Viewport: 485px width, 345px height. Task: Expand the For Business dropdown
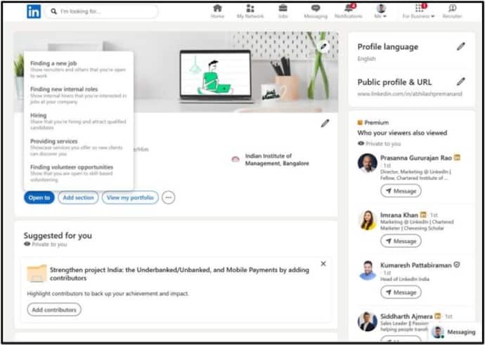pyautogui.click(x=418, y=11)
